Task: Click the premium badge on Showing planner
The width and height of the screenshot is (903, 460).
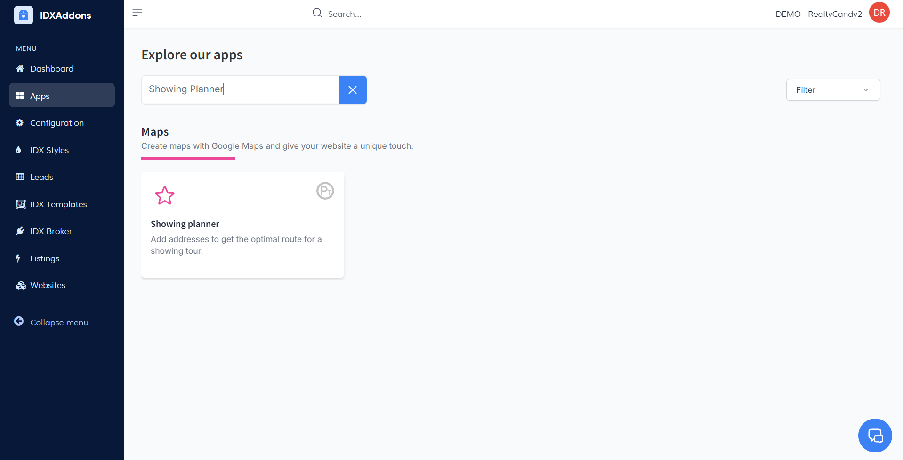Action: [x=325, y=191]
